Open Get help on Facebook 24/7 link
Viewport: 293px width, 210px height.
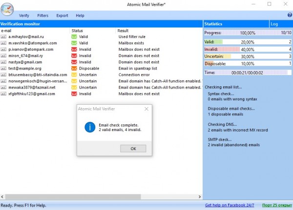tap(230, 205)
